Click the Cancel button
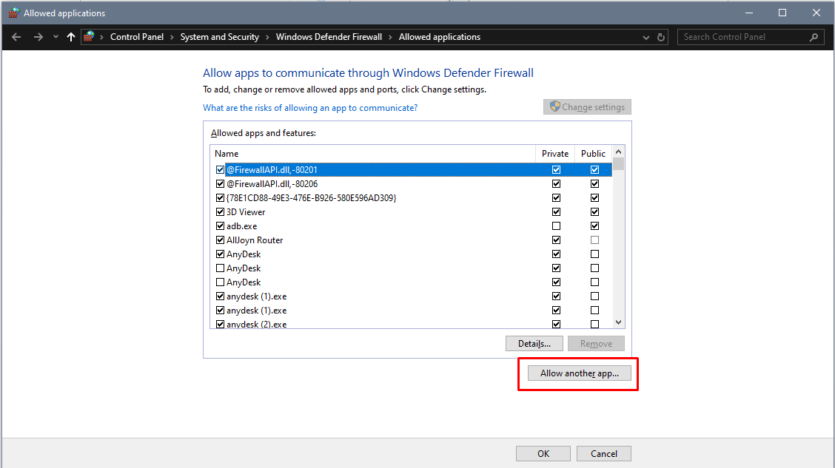The height and width of the screenshot is (468, 835). click(x=604, y=454)
